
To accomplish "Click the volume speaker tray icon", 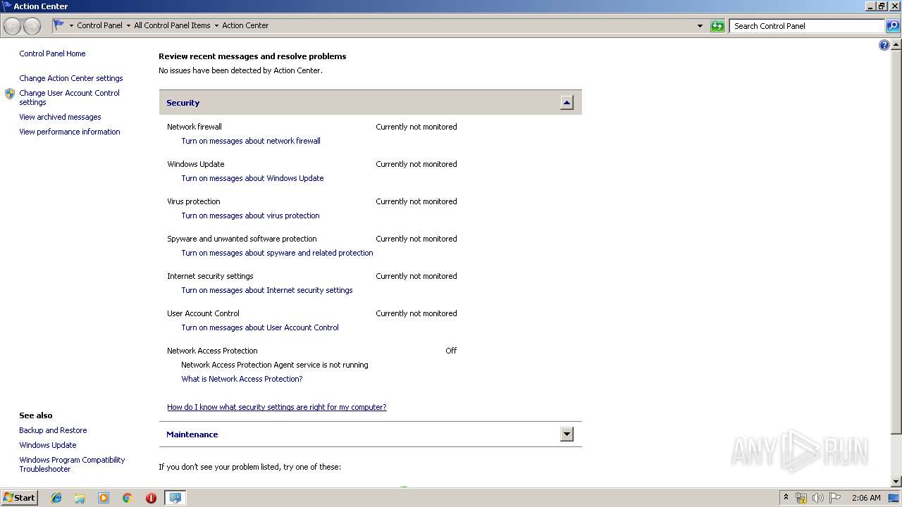I will pos(818,498).
